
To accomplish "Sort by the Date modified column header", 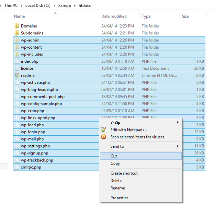I will pyautogui.click(x=114, y=16).
